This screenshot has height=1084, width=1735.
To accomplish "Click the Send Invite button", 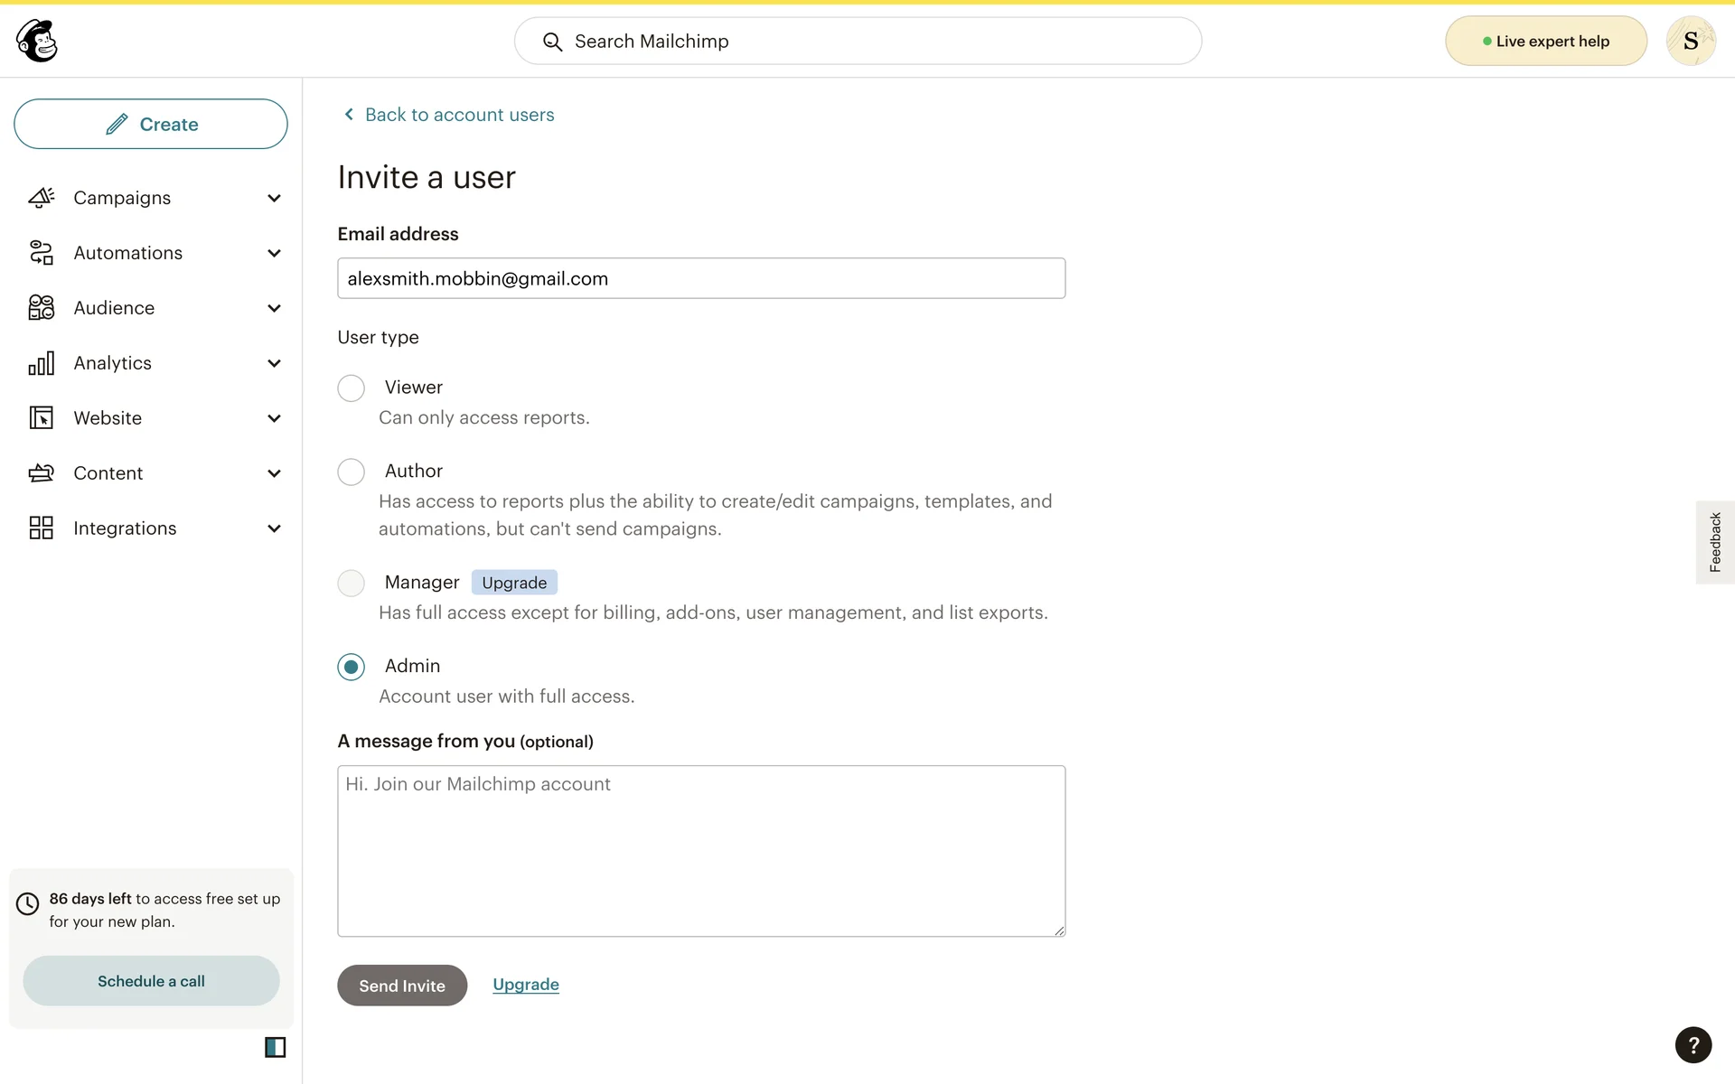I will (402, 986).
